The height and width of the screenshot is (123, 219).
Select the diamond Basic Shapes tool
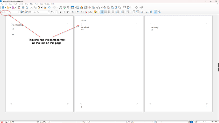(x=136, y=7)
